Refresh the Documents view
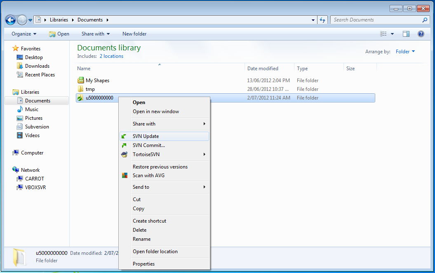 point(322,19)
